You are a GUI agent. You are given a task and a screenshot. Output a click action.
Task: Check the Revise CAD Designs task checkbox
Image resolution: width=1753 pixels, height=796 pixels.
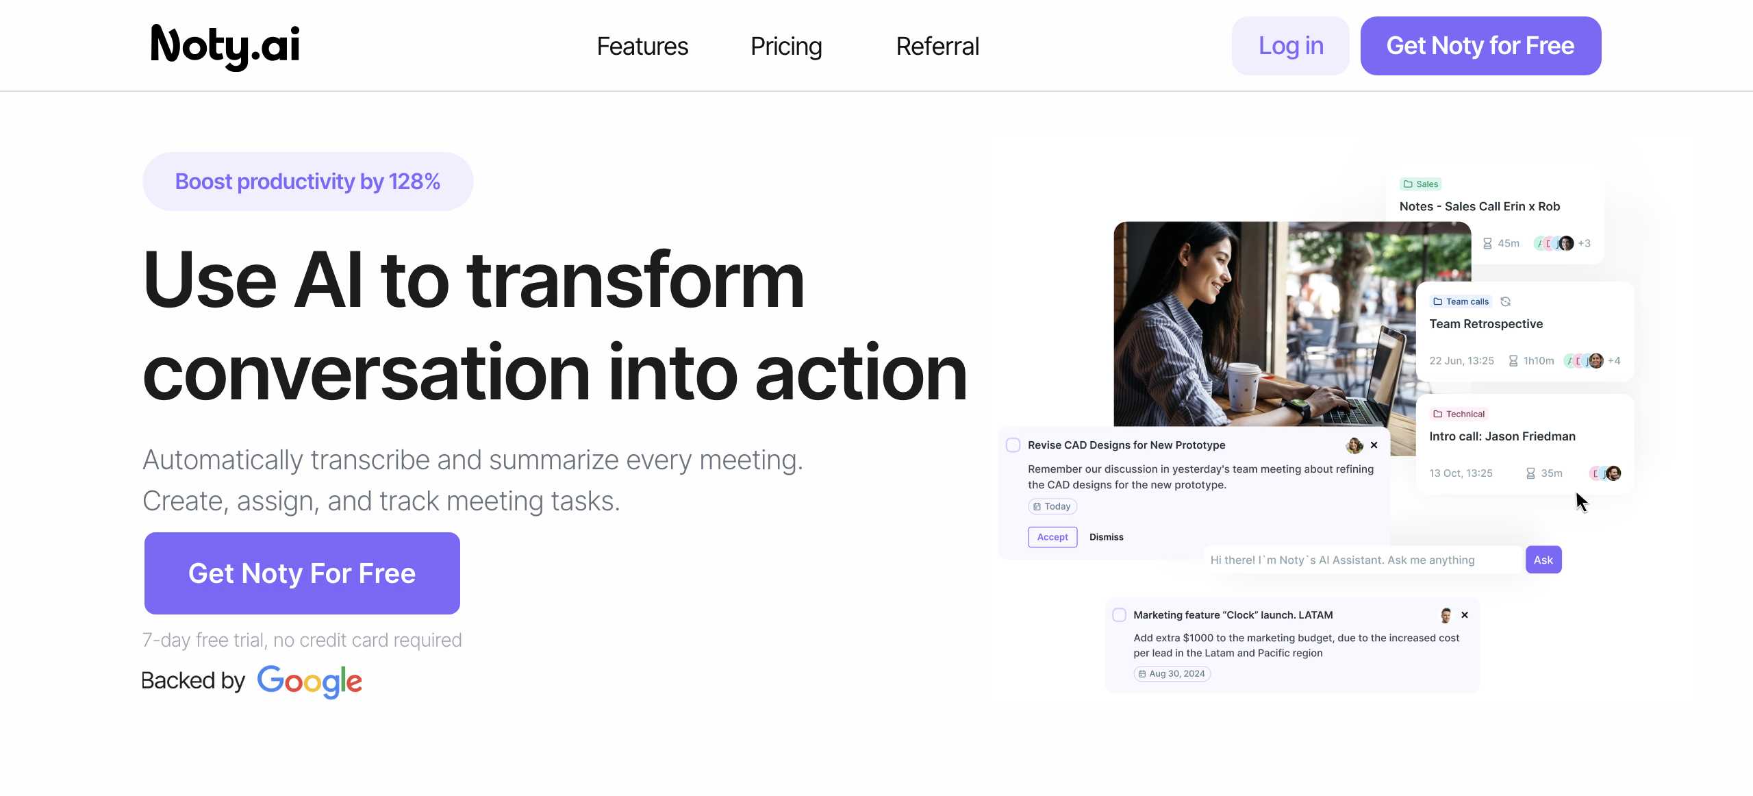pyautogui.click(x=1013, y=445)
